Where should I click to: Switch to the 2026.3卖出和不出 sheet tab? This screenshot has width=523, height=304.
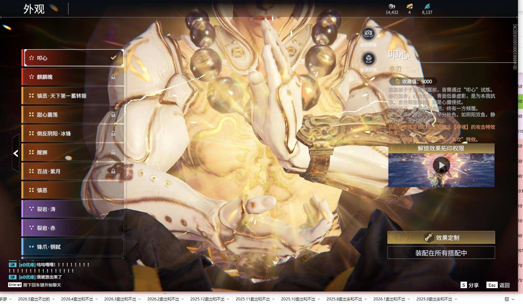coord(120,299)
